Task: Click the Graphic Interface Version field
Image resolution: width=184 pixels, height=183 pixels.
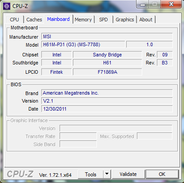Action: [x=116, y=128]
